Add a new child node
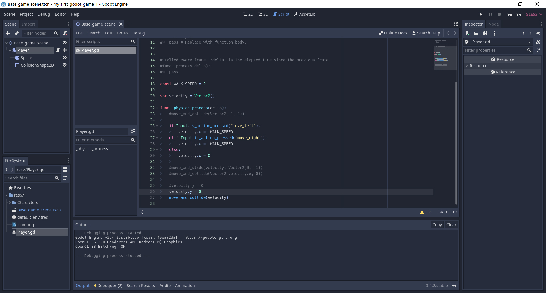Screen dimensions: 546x293 pos(8,33)
